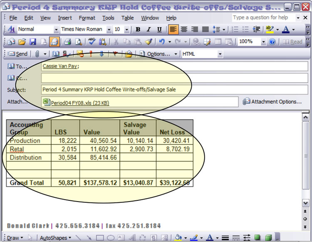Click the Open folder icon
Viewport: 312px width, 242px height.
pos(22,42)
